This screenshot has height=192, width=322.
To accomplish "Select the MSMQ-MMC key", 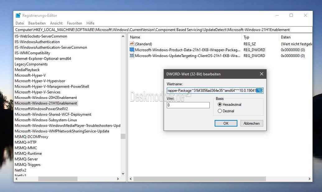I will click(x=26, y=148).
